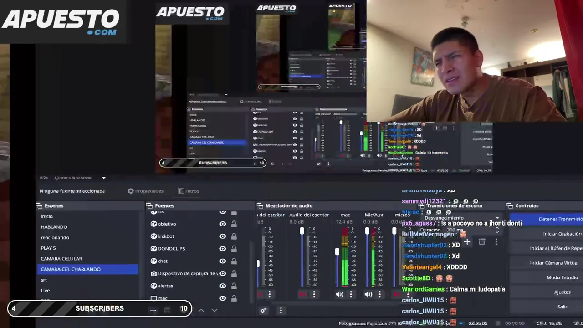Image resolution: width=583 pixels, height=328 pixels.
Task: Hide the mac source via eye icon
Action: [223, 298]
